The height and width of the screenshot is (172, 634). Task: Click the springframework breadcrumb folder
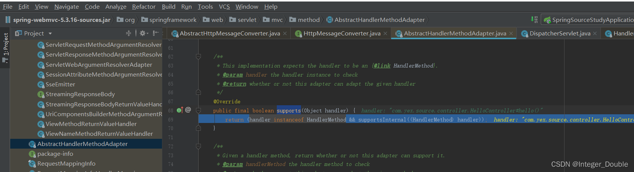[x=169, y=20]
